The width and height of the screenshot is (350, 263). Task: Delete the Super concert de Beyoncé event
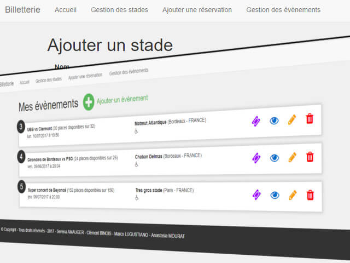[310, 195]
